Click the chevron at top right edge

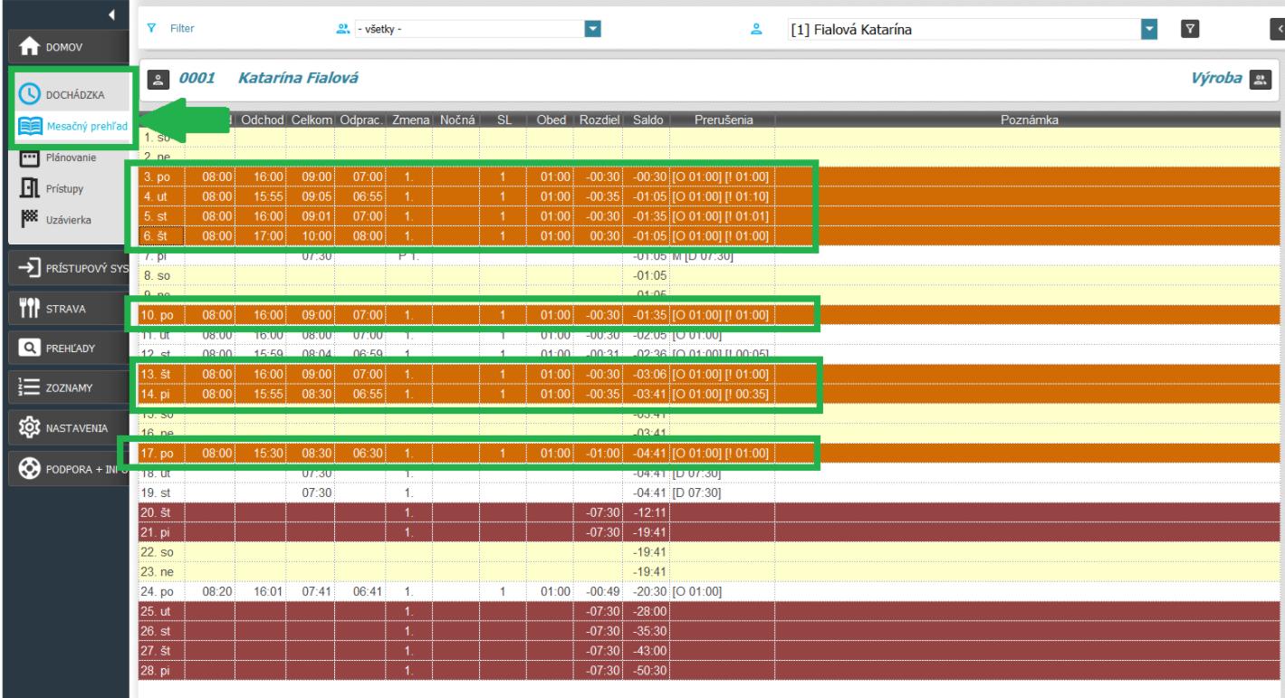point(1279,30)
